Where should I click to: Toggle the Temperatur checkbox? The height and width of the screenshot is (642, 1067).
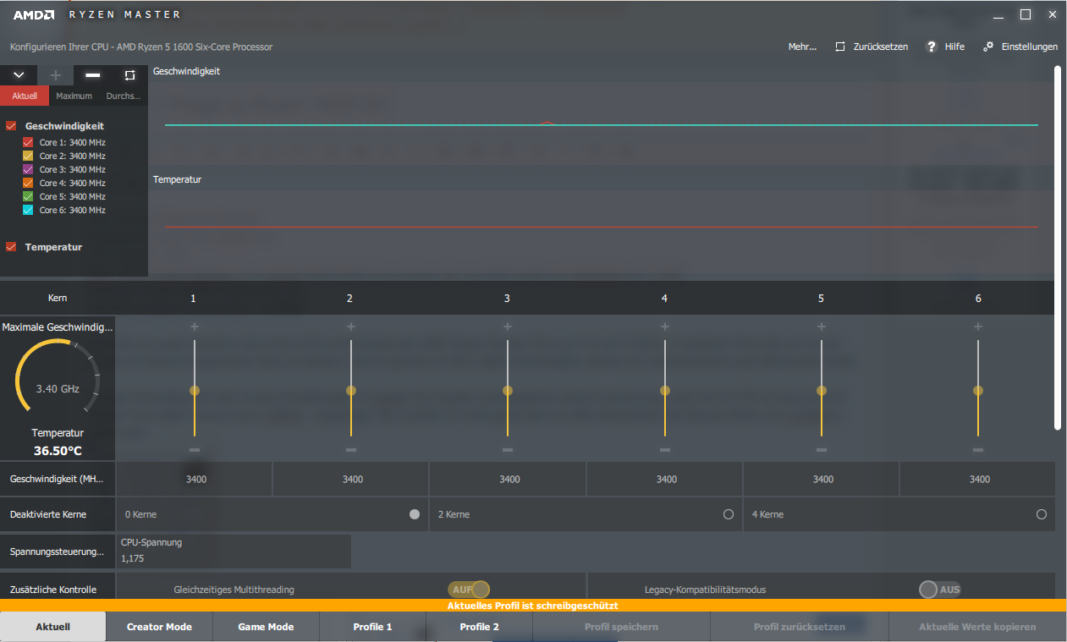pyautogui.click(x=11, y=247)
